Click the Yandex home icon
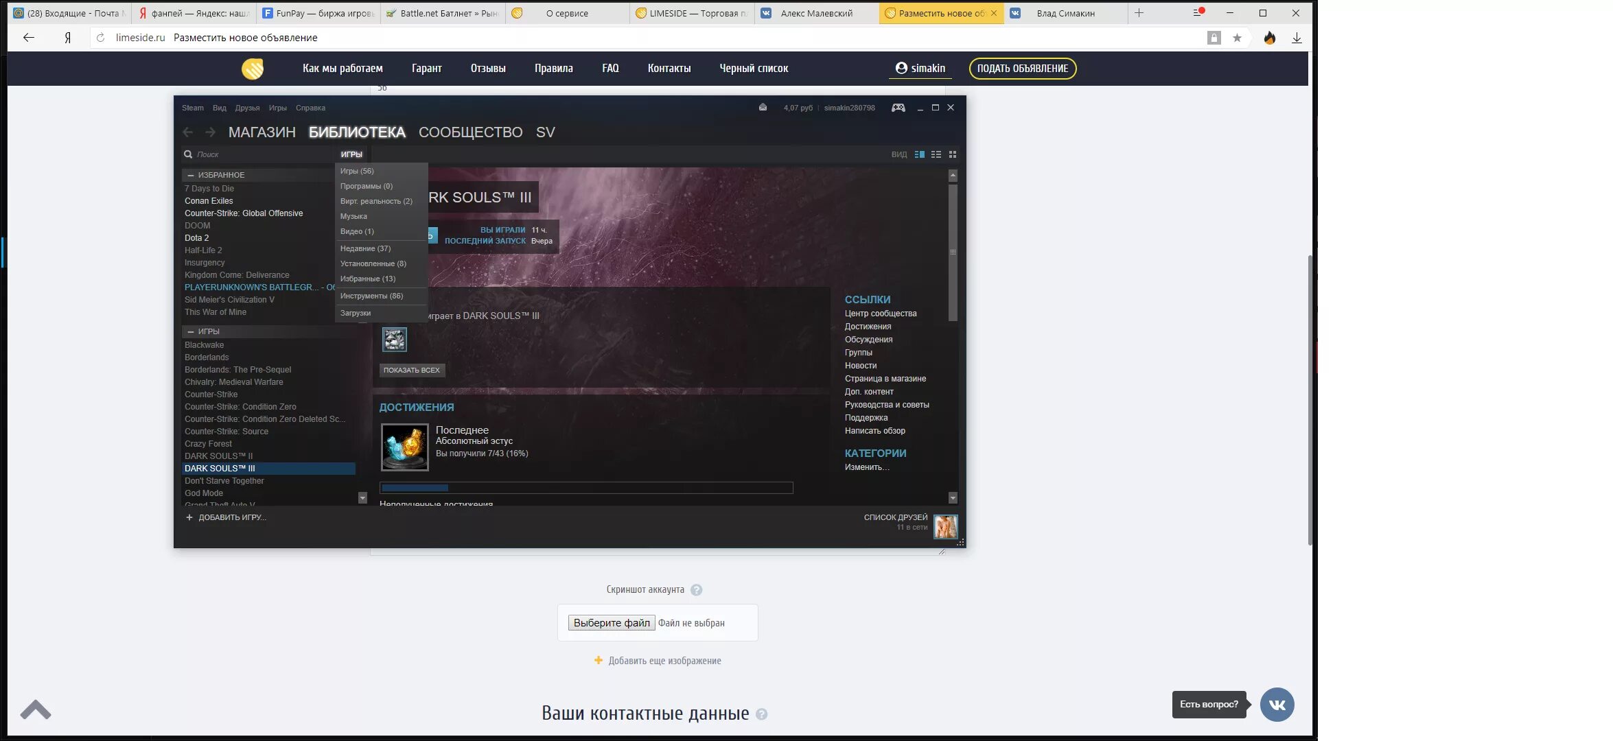The image size is (1613, 741). pyautogui.click(x=67, y=38)
